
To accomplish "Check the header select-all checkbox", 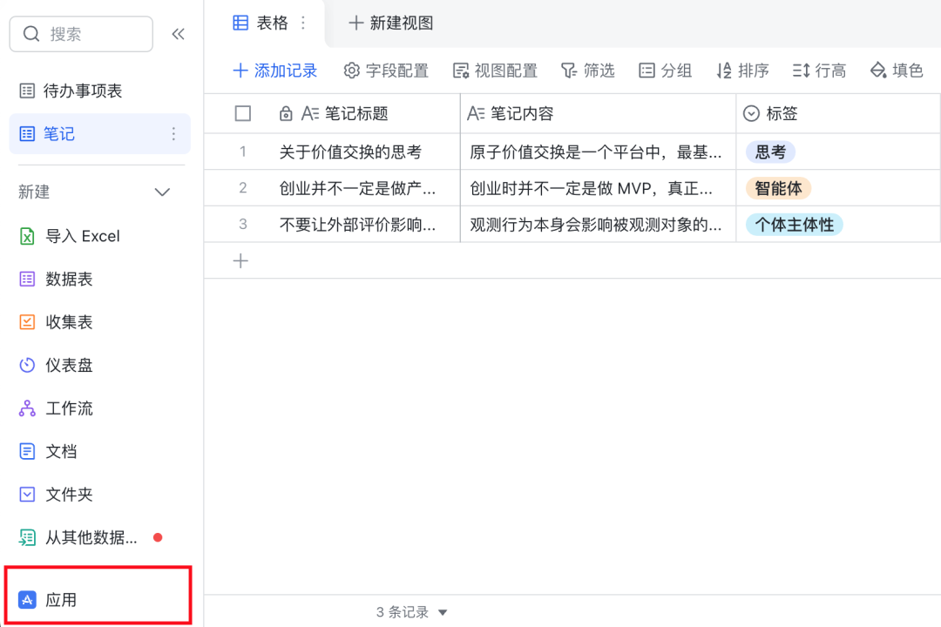I will coord(242,113).
